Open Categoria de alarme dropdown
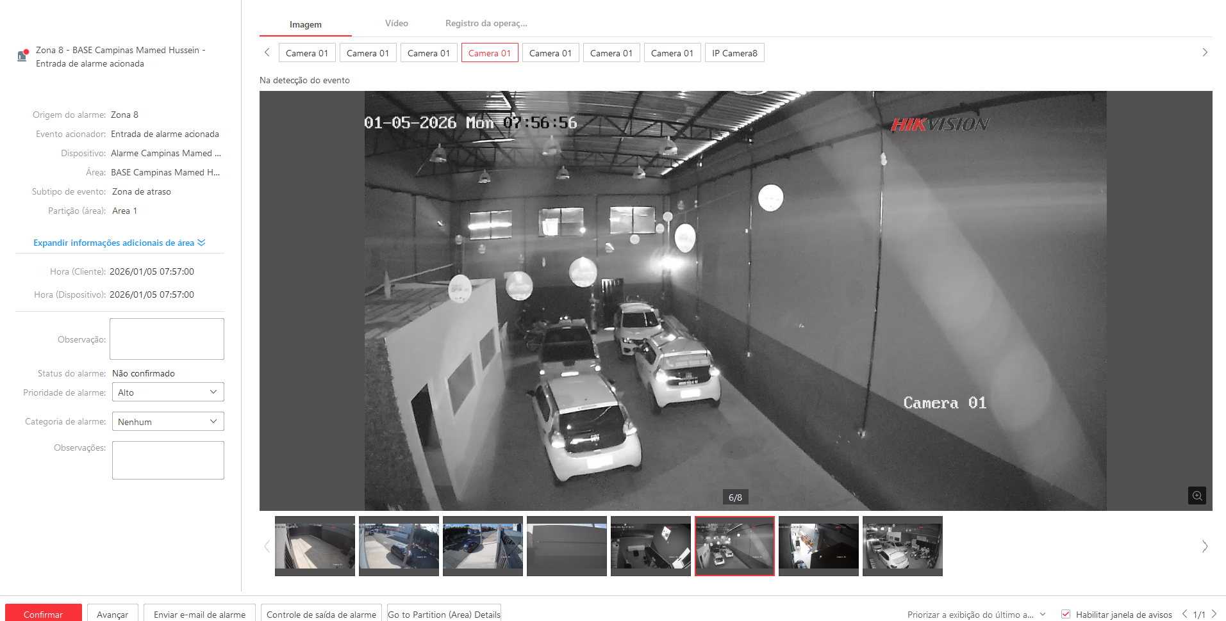1226x621 pixels. tap(168, 421)
